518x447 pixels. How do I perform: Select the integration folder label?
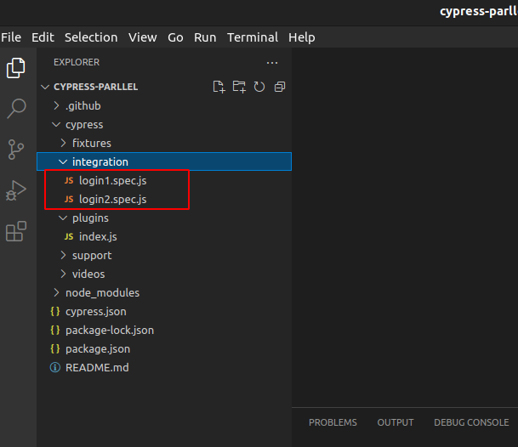[x=100, y=161]
